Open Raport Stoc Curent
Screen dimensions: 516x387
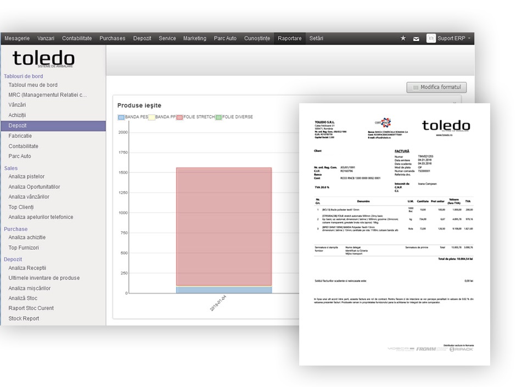[x=31, y=309]
